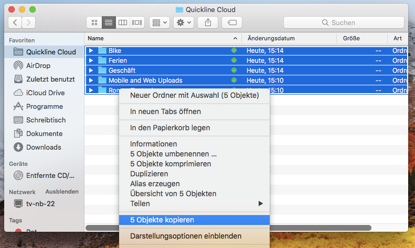Viewport: 415px width, 248px height.
Task: Click the green sync checkmark for Ferien
Action: point(234,60)
